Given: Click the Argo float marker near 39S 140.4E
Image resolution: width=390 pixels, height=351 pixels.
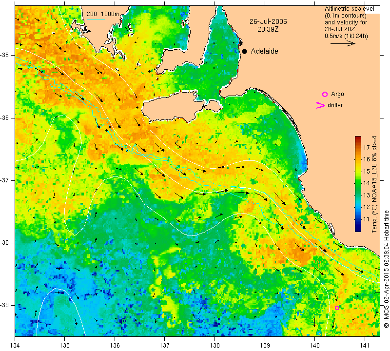Looking at the screenshot, I should (x=337, y=308).
